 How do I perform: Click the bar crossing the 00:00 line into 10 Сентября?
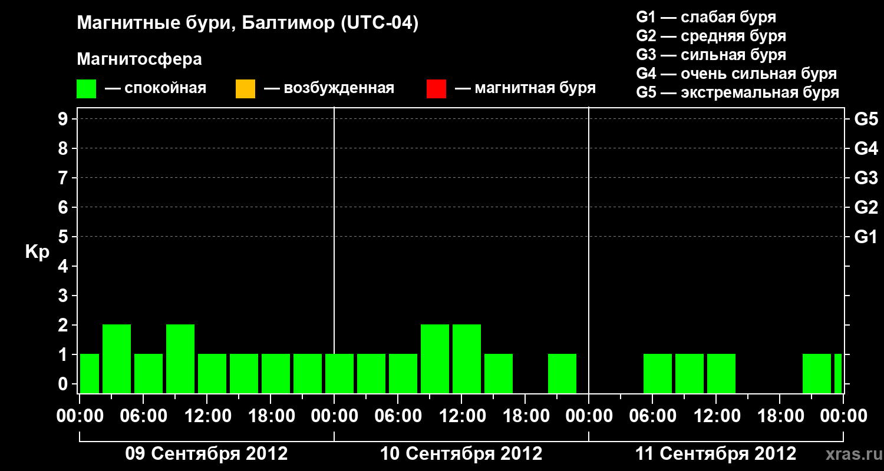point(339,373)
